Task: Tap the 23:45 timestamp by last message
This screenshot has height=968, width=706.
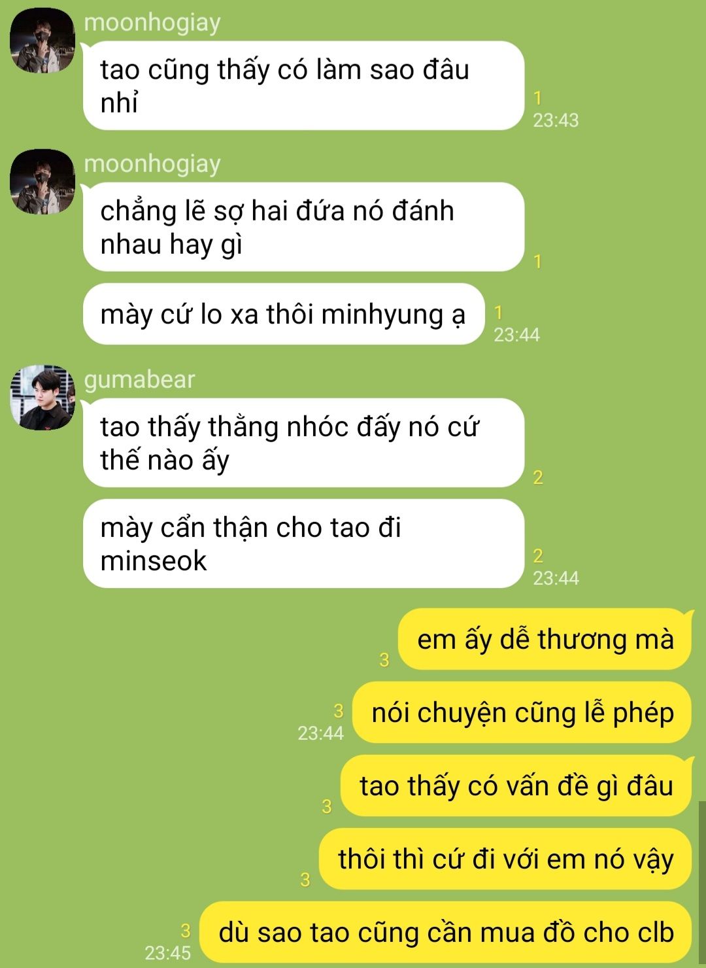Action: coord(168,953)
